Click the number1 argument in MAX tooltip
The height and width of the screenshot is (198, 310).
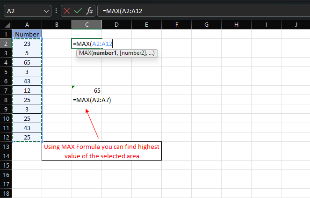coord(105,53)
